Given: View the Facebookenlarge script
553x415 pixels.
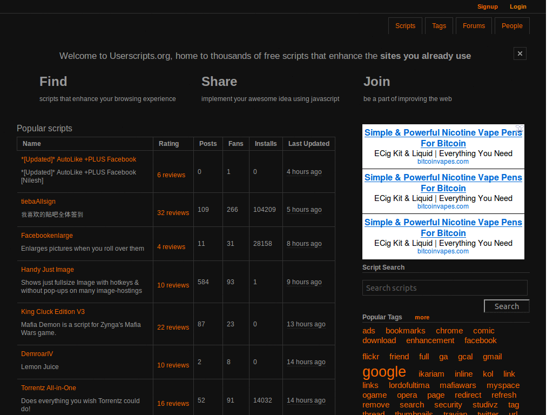Looking at the screenshot, I should 46,235.
